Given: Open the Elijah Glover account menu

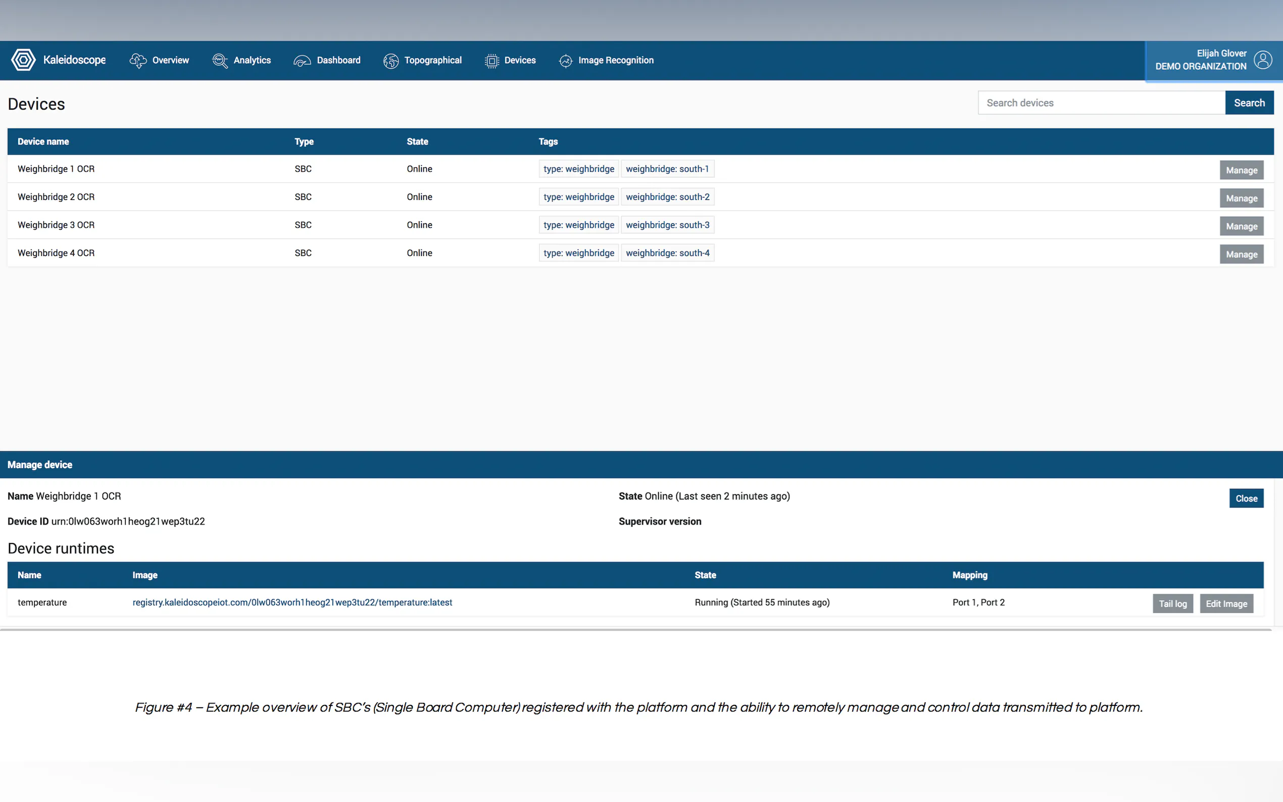Looking at the screenshot, I should 1201,60.
